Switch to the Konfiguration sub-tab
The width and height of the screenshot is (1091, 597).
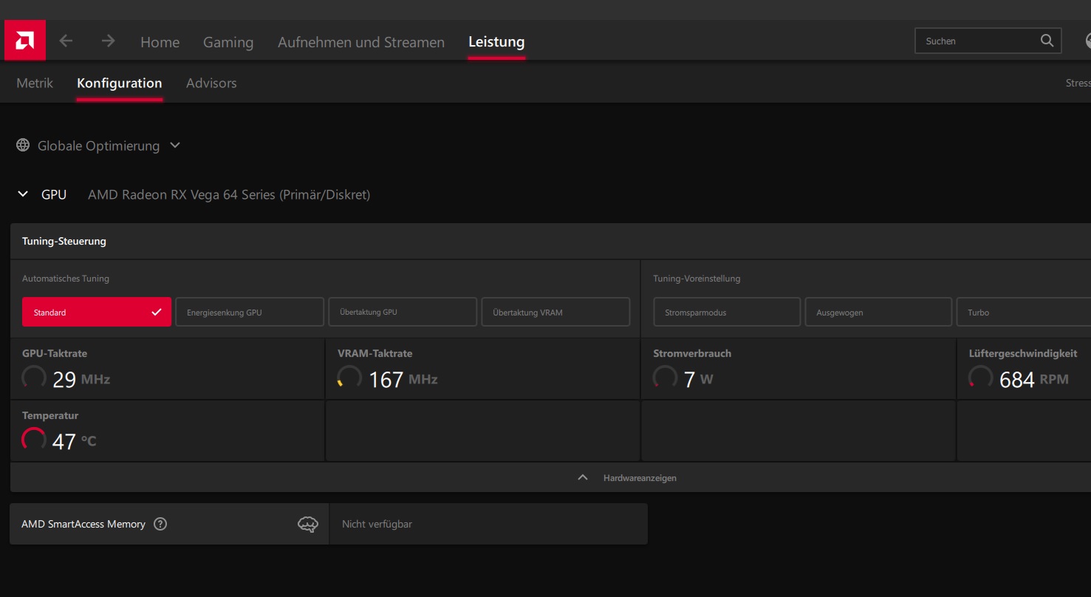(x=120, y=83)
